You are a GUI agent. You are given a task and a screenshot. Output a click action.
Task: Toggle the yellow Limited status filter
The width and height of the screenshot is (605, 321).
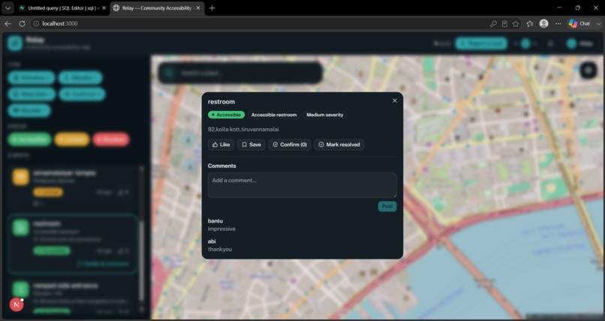click(x=72, y=139)
